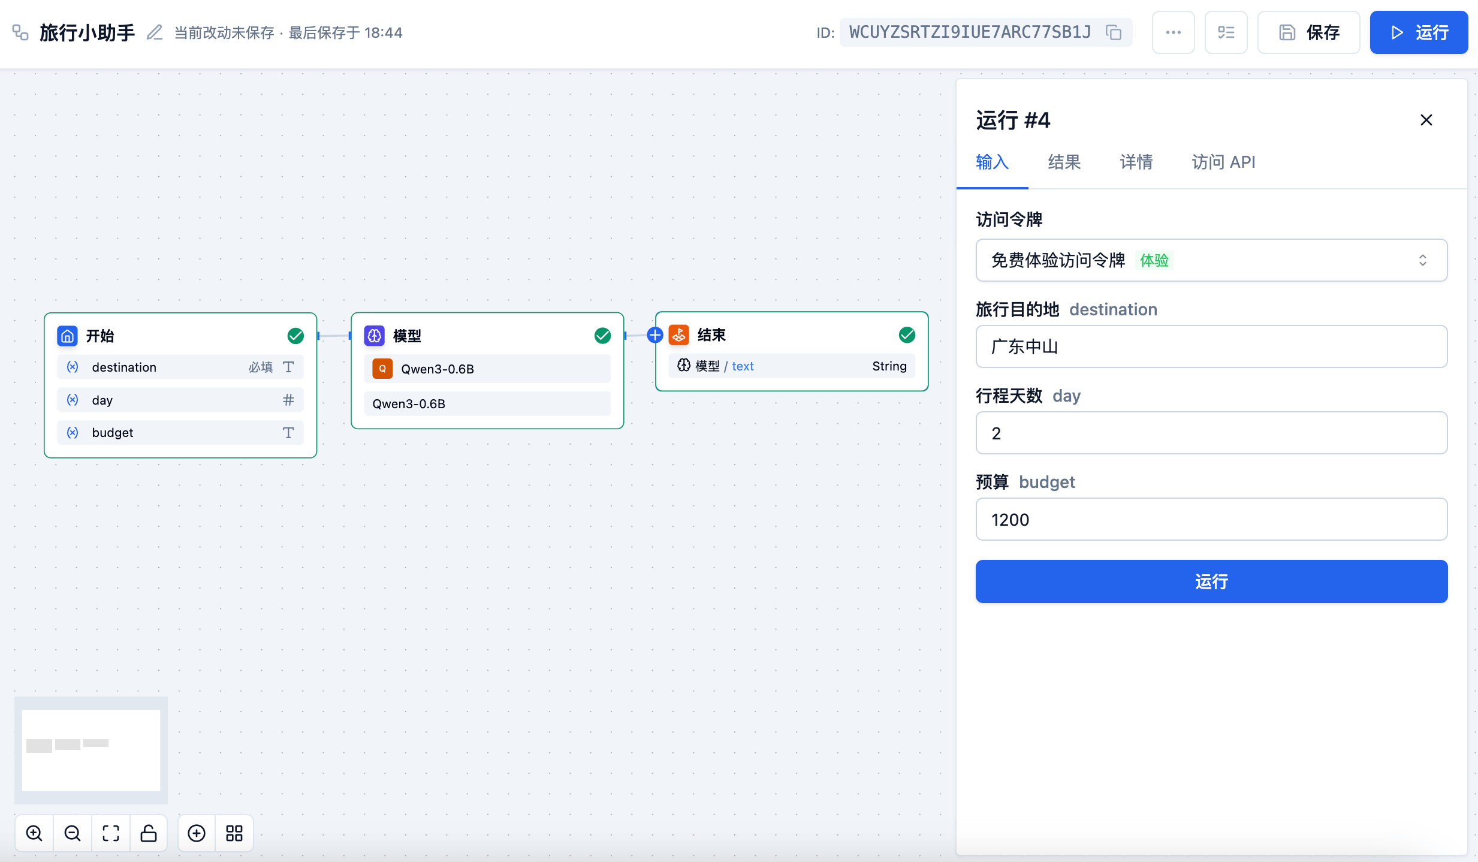Click the wide 运行 button in the run panel
1478x862 pixels.
[x=1211, y=581]
